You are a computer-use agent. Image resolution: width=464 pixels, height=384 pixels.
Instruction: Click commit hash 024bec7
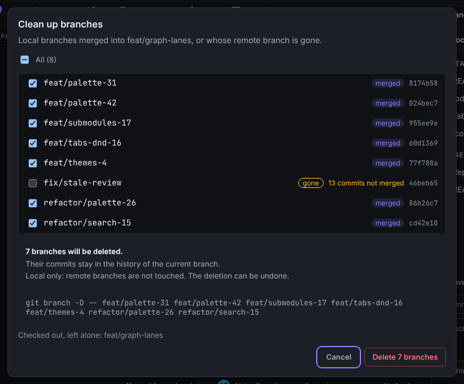tap(423, 103)
